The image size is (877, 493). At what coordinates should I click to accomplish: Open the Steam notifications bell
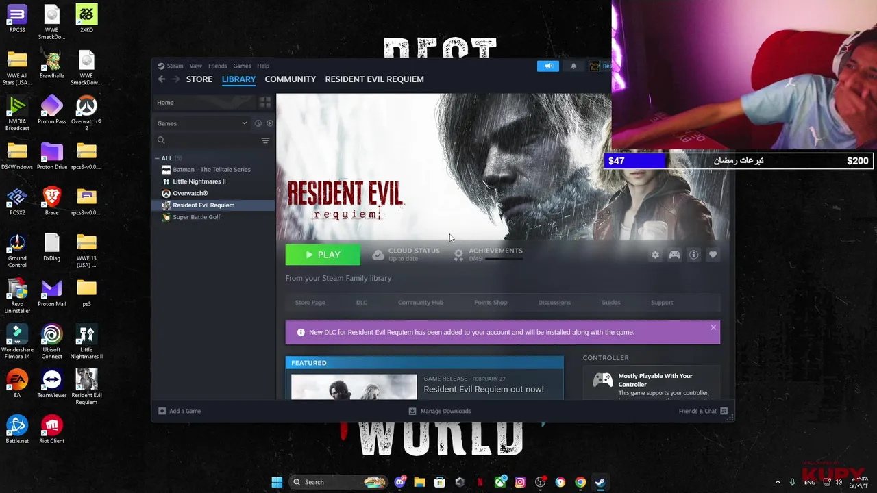pyautogui.click(x=573, y=66)
